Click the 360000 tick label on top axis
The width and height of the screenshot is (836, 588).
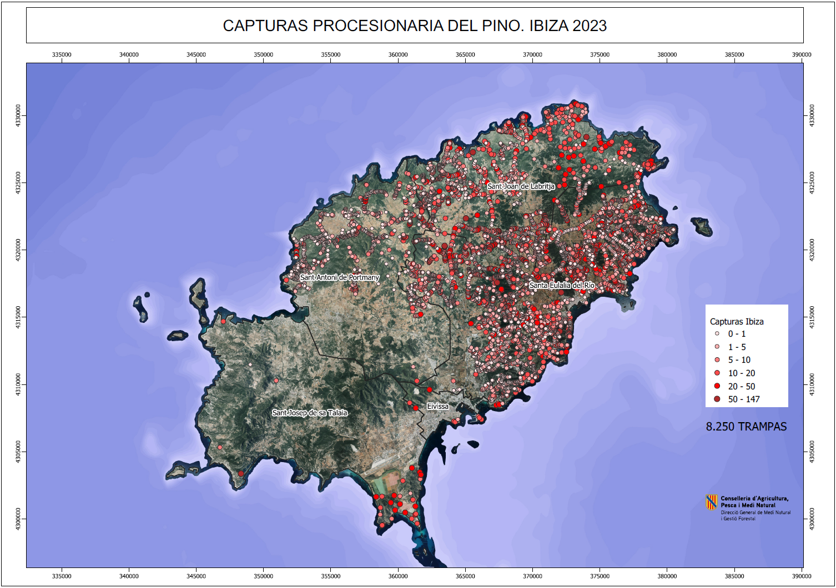click(x=398, y=54)
